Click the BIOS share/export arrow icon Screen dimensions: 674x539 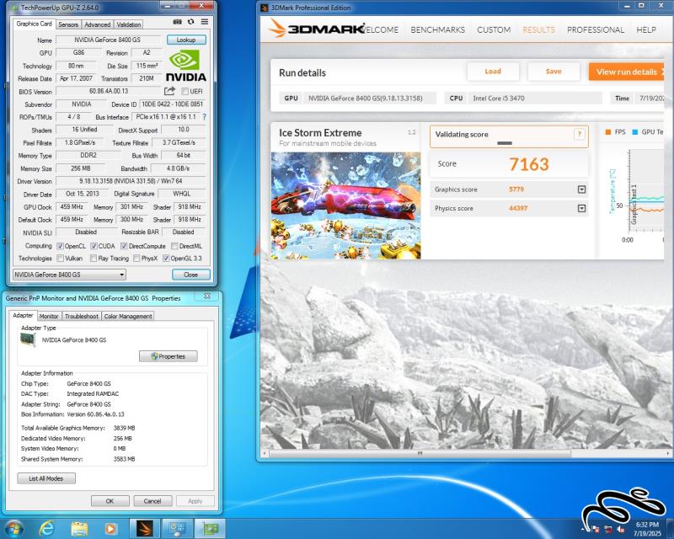170,91
